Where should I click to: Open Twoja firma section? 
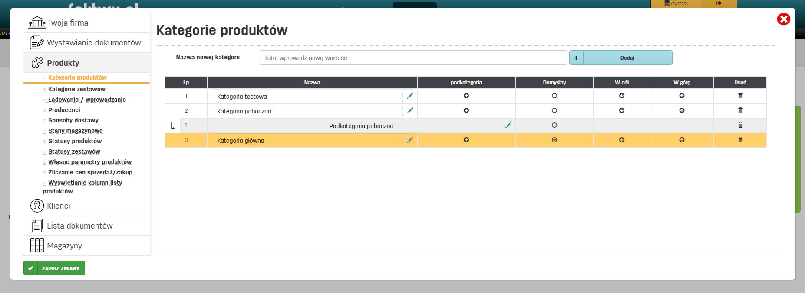86,23
